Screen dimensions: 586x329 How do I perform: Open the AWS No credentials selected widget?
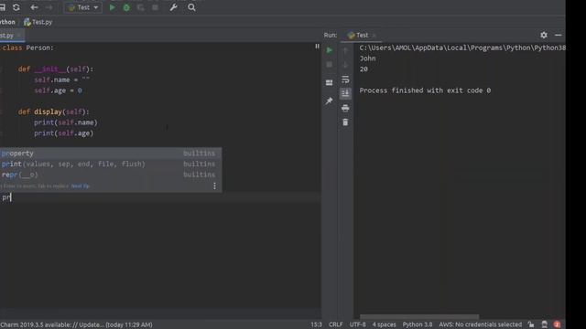tap(480, 324)
